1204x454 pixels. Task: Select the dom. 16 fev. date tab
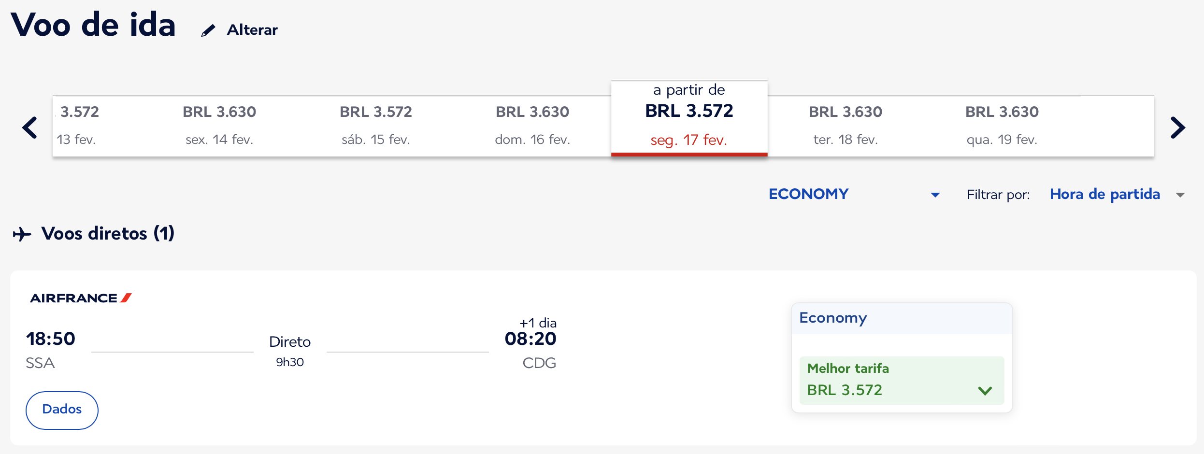(x=532, y=126)
